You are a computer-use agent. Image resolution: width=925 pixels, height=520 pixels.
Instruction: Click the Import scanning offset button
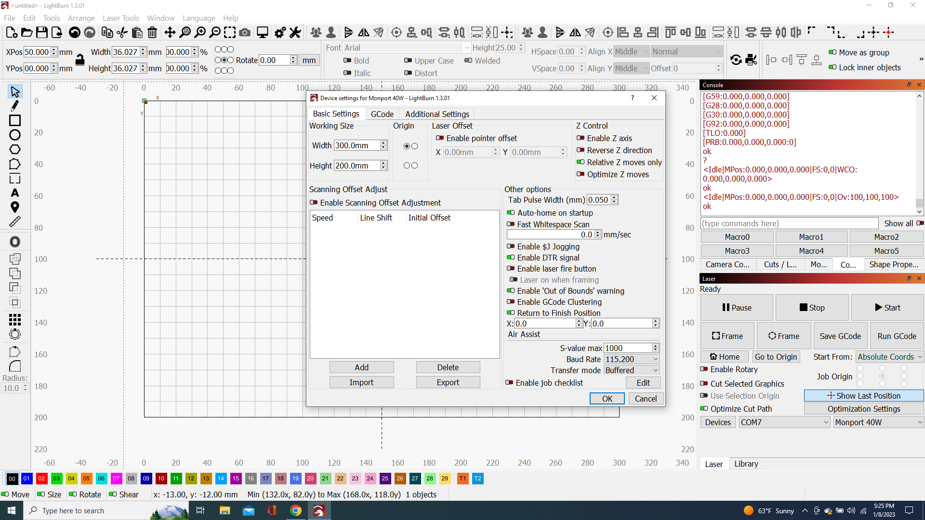(361, 382)
